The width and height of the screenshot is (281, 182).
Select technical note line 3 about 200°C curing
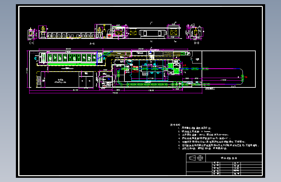click(203, 135)
